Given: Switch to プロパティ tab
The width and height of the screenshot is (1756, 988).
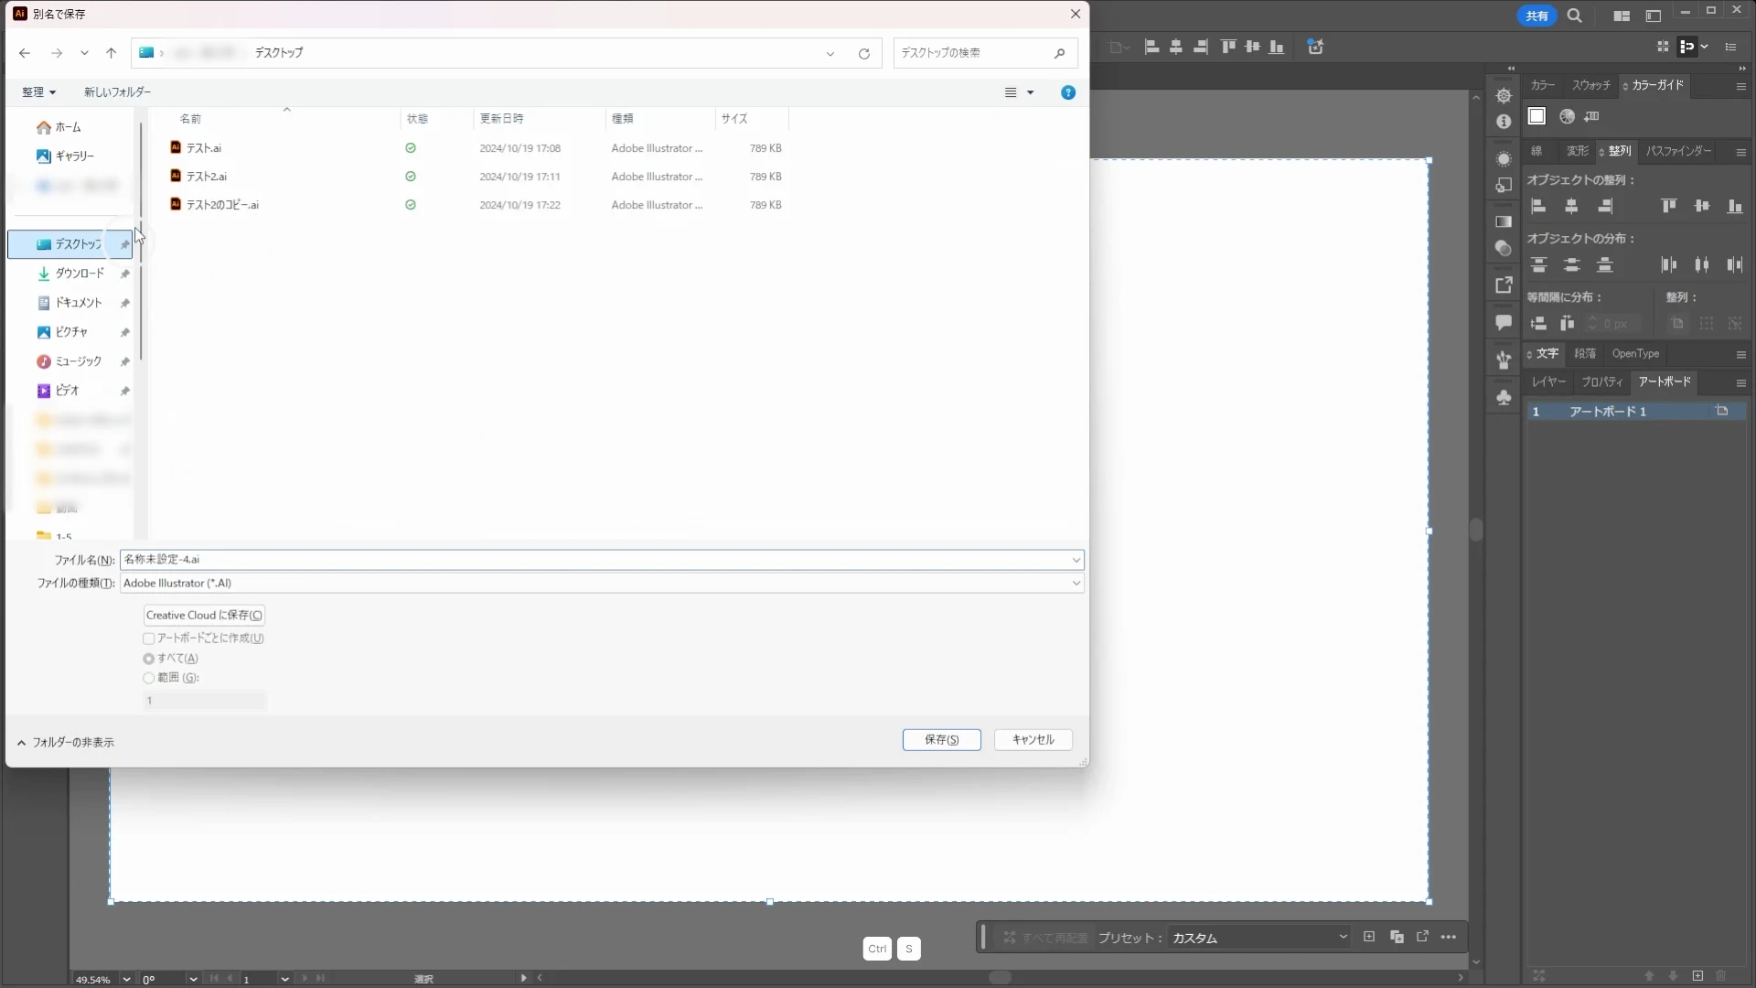Looking at the screenshot, I should click(1601, 381).
